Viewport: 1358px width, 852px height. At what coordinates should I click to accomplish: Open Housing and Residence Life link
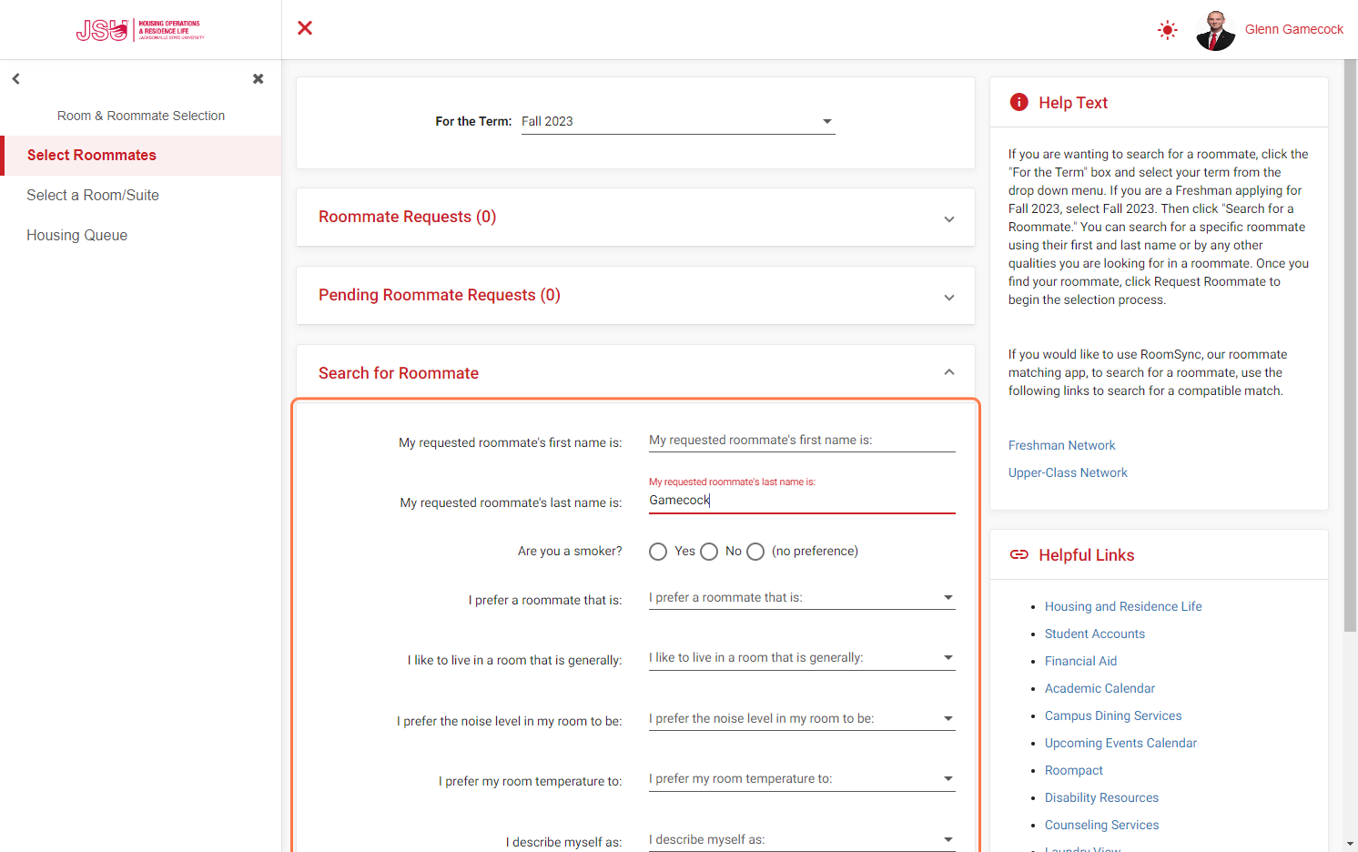[1123, 606]
